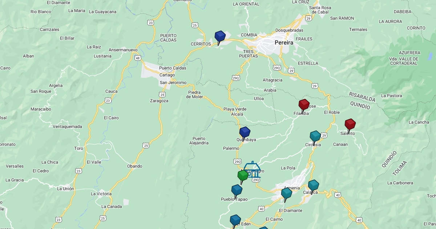Open the blue marker above Pueblo Tapao

[237, 191]
